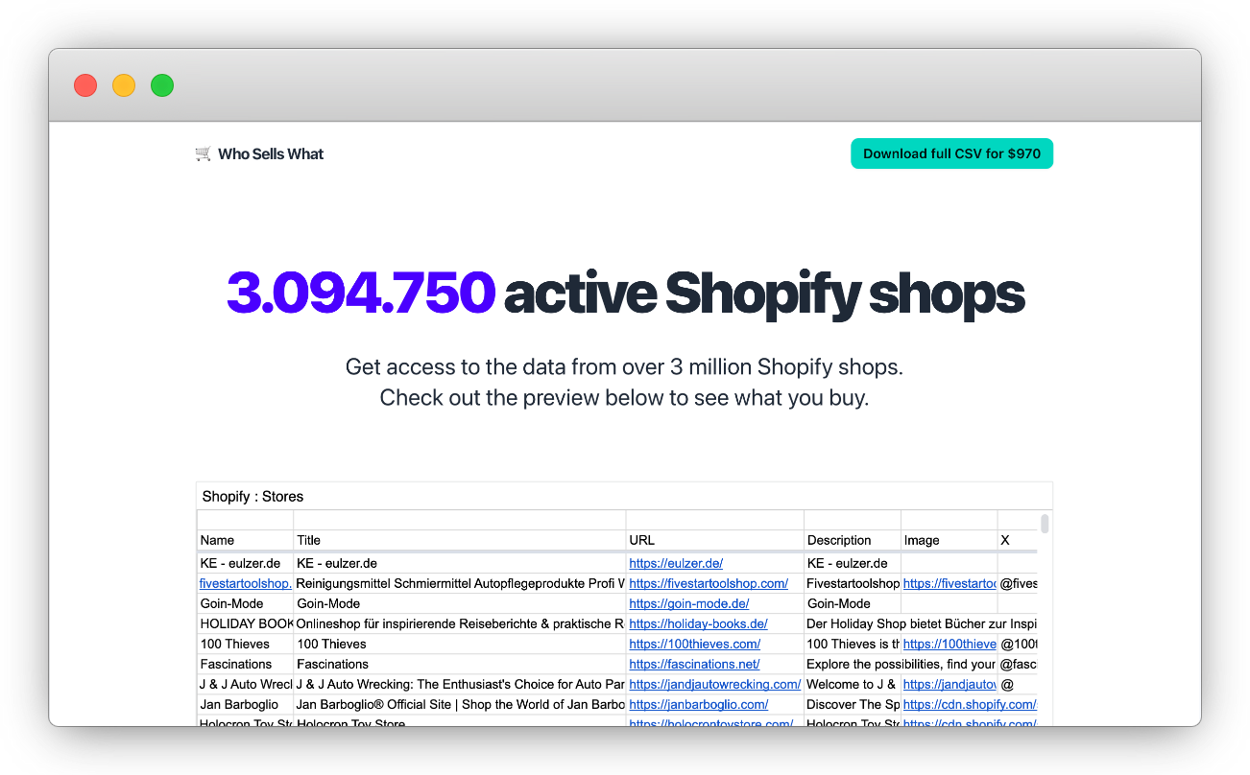This screenshot has height=775, width=1250.
Task: Select the X column header
Action: click(x=1018, y=540)
